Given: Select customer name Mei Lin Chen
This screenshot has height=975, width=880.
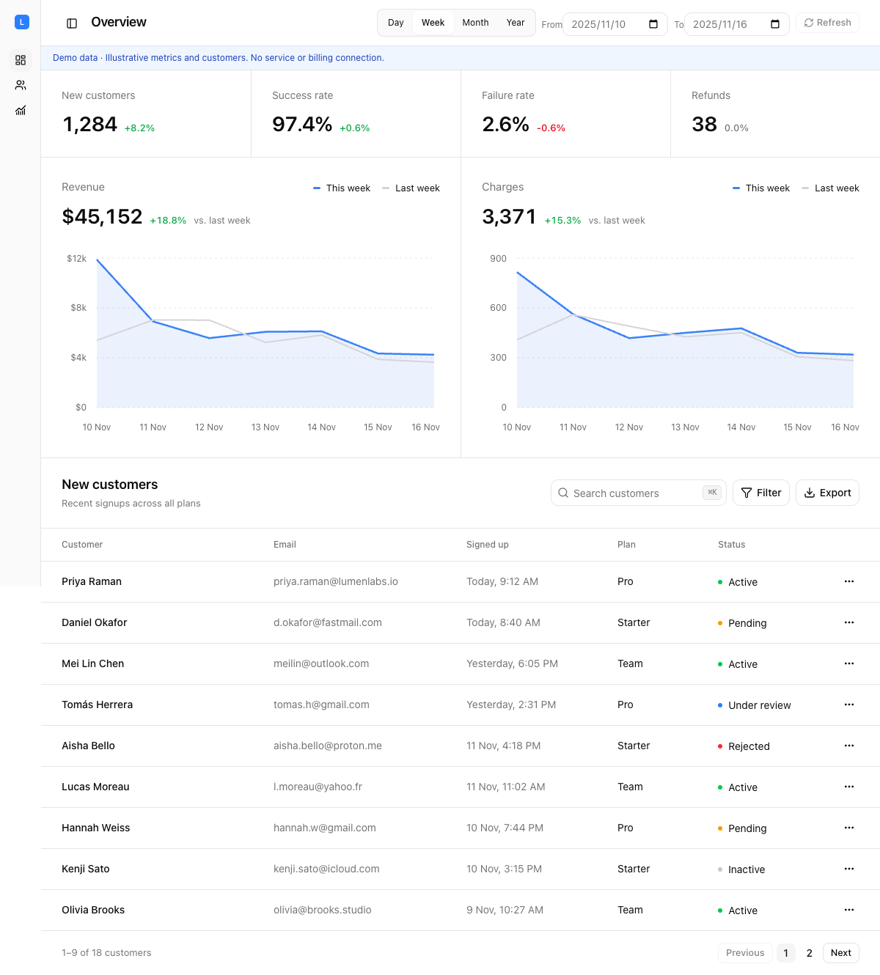Looking at the screenshot, I should pyautogui.click(x=93, y=663).
